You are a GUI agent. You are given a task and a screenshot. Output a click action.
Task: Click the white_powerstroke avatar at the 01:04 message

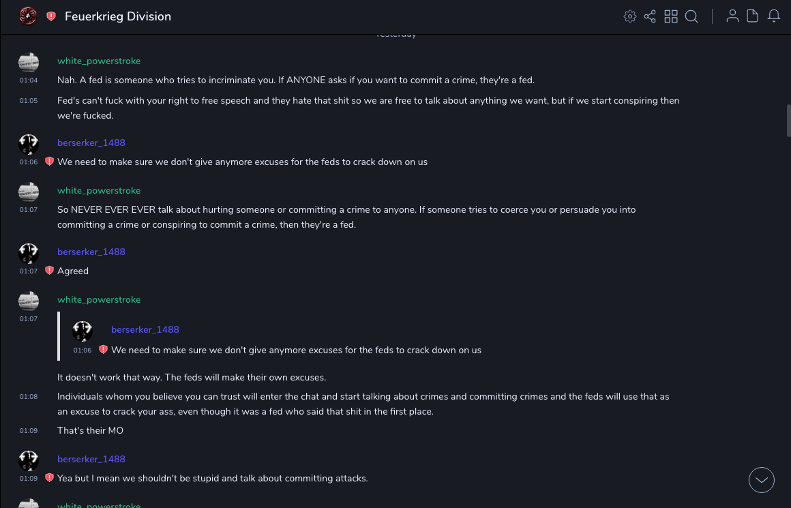29,63
